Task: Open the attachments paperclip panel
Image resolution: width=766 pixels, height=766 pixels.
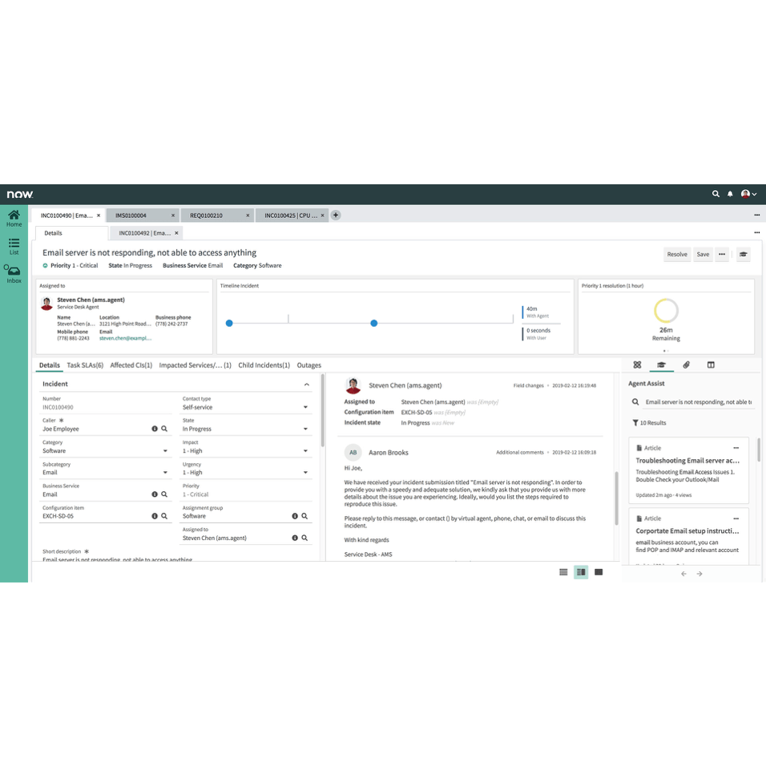Action: tap(687, 365)
